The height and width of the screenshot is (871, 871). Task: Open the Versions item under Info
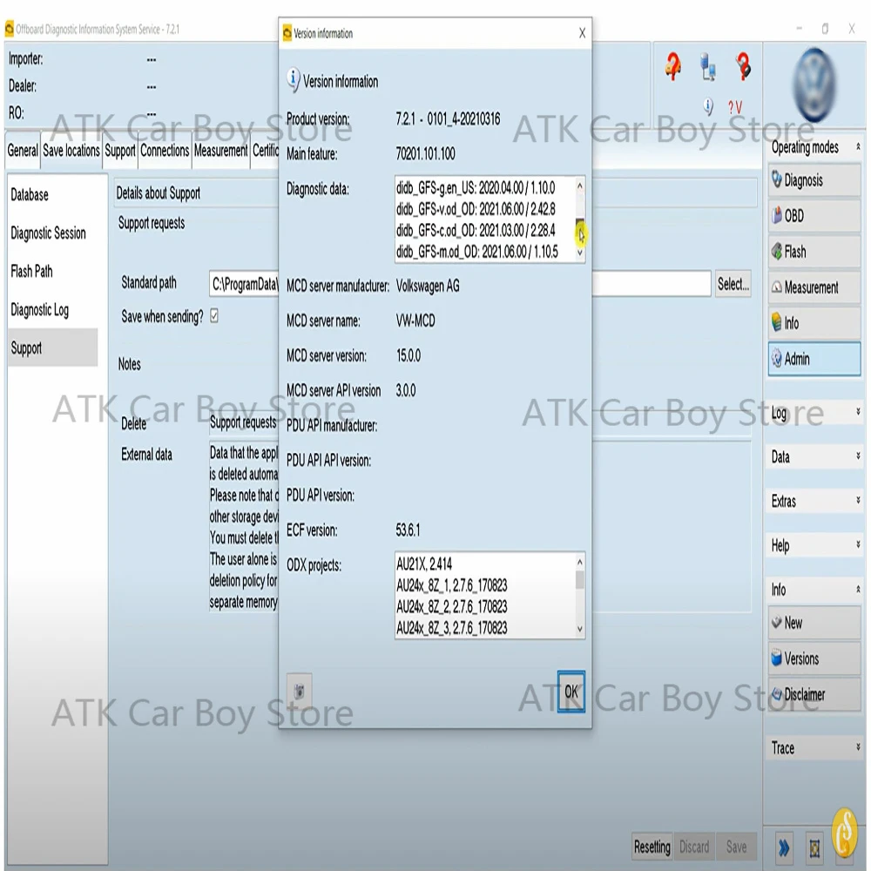click(811, 658)
